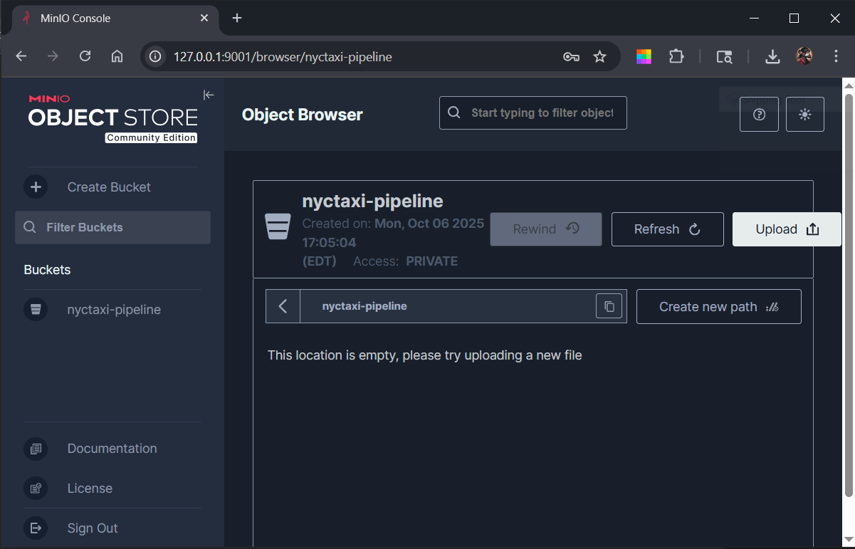Sign Out of the MinIO console

93,528
